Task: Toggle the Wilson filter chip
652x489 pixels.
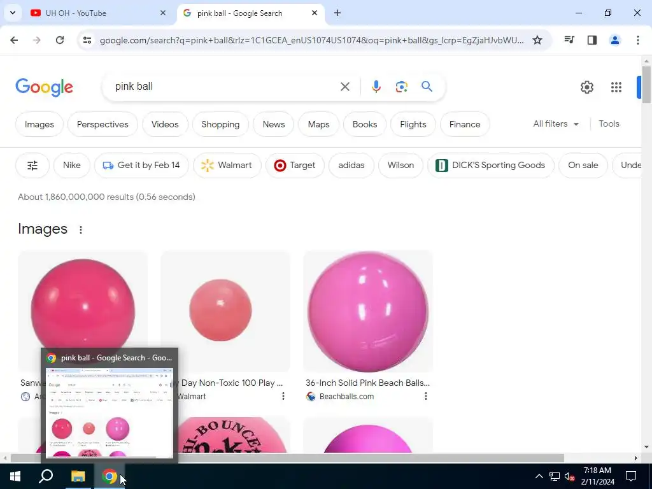Action: pos(401,166)
